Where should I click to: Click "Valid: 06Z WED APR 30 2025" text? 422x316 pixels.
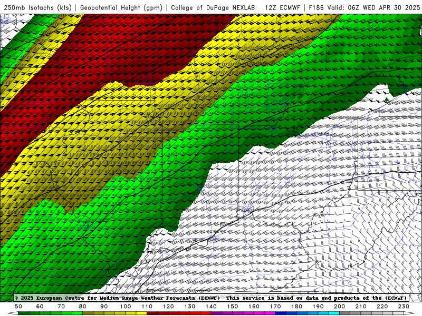[x=373, y=7]
